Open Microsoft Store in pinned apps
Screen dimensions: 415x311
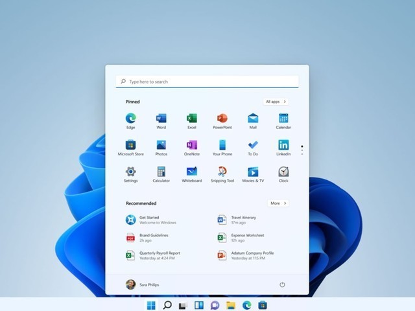coord(131,148)
